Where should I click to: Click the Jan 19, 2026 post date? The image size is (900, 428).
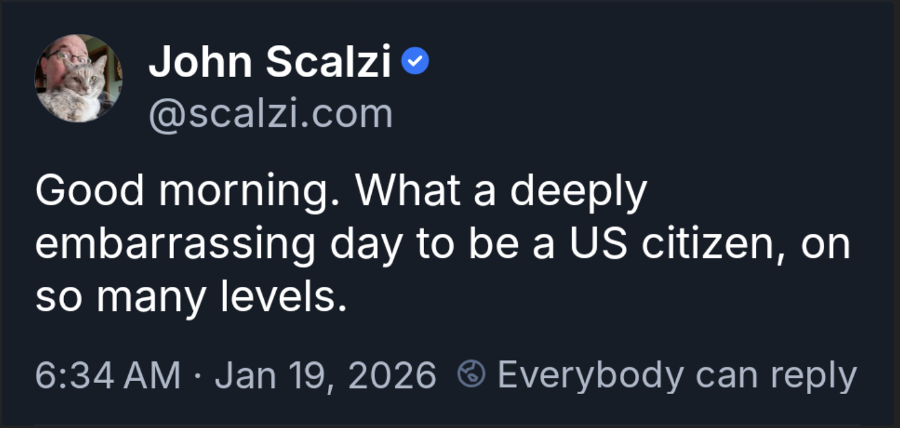click(325, 375)
